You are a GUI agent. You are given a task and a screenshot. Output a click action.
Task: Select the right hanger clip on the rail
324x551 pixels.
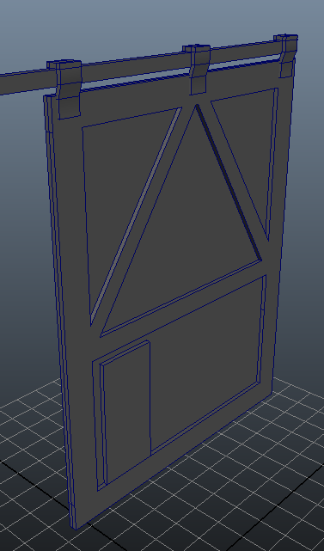point(287,56)
